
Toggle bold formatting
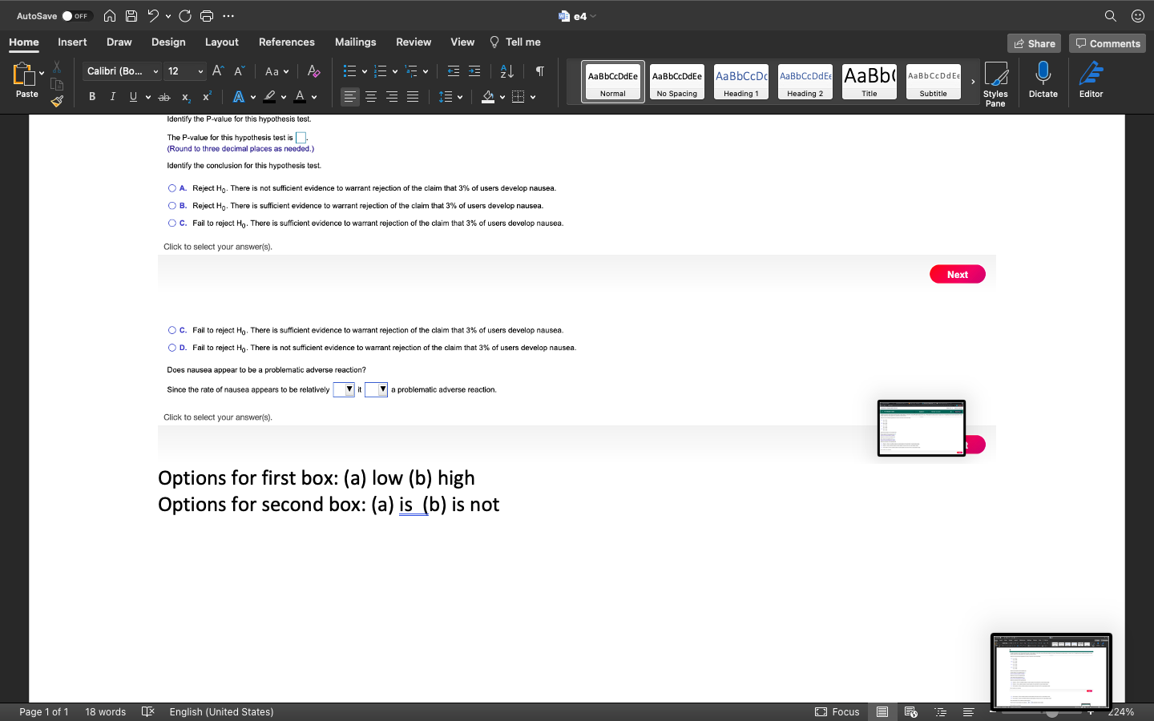pos(91,96)
